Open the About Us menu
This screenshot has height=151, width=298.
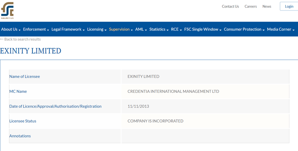click(x=11, y=29)
